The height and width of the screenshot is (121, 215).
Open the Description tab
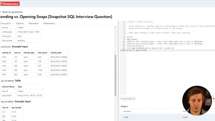(x=6, y=24)
